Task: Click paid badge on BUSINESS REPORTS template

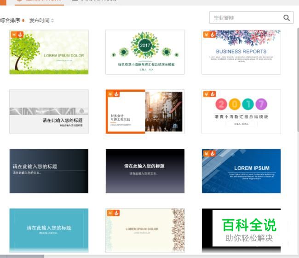Action: [x=209, y=35]
